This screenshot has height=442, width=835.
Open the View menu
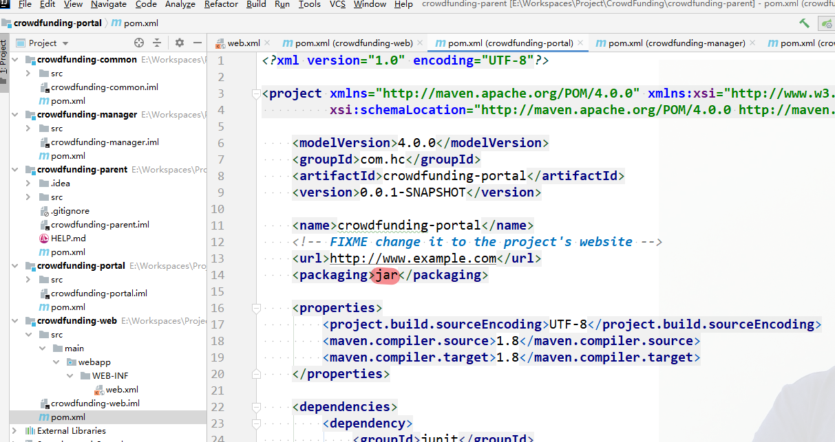pyautogui.click(x=73, y=4)
